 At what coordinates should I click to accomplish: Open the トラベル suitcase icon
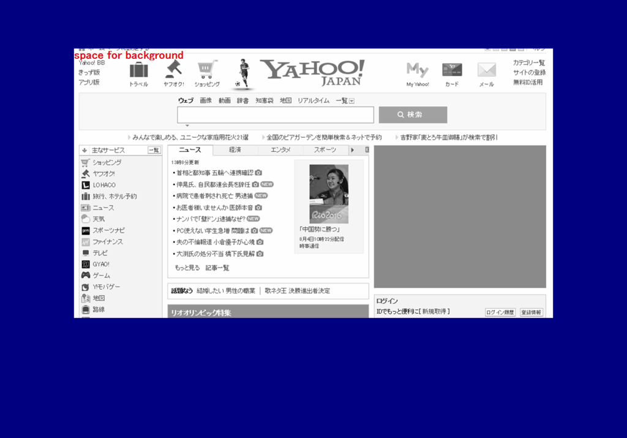(x=139, y=70)
